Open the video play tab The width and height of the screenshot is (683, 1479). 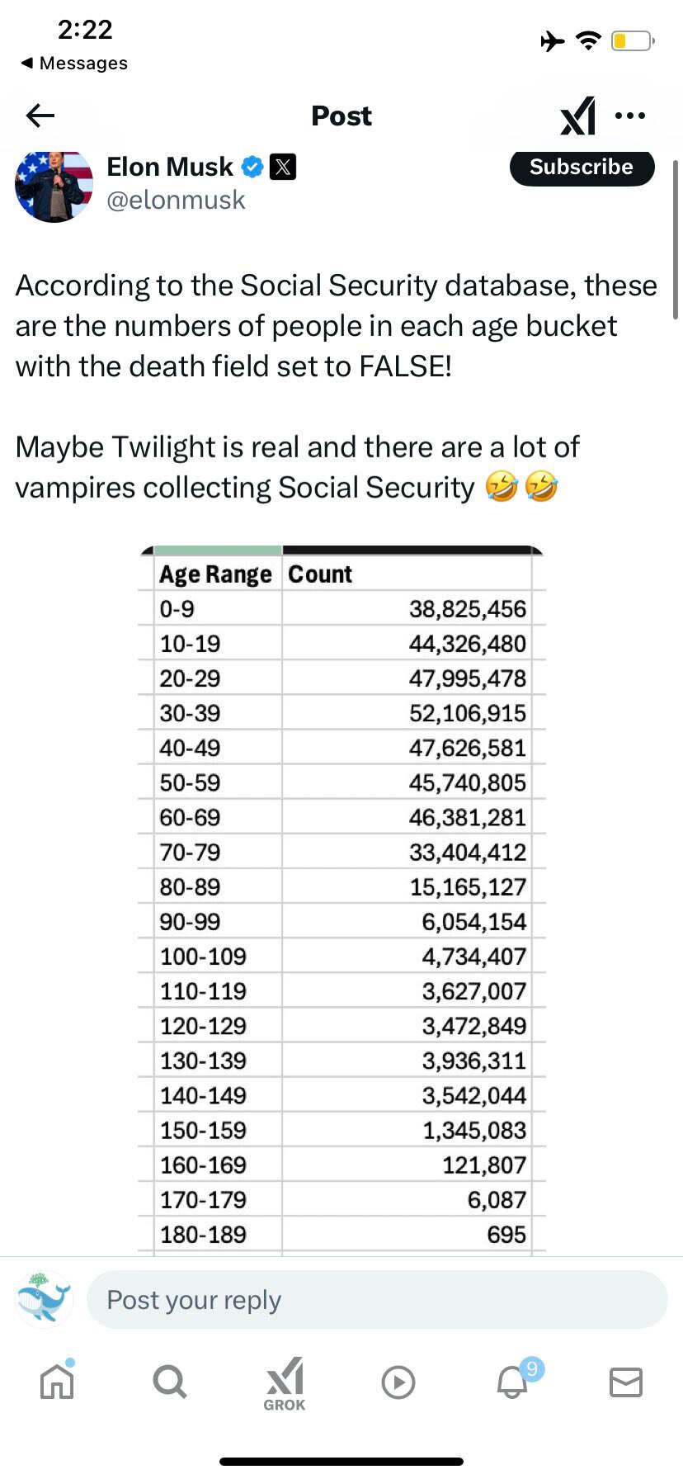tap(398, 1382)
